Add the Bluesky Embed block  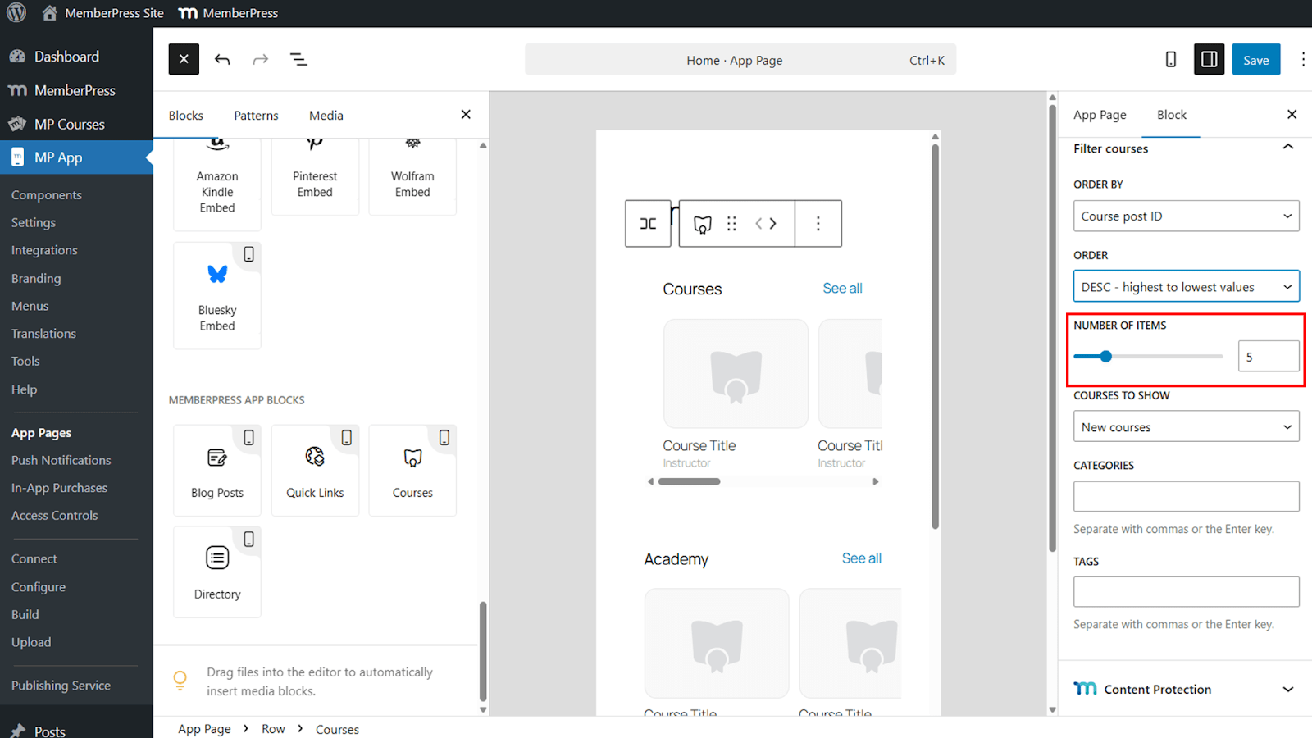[x=217, y=295]
